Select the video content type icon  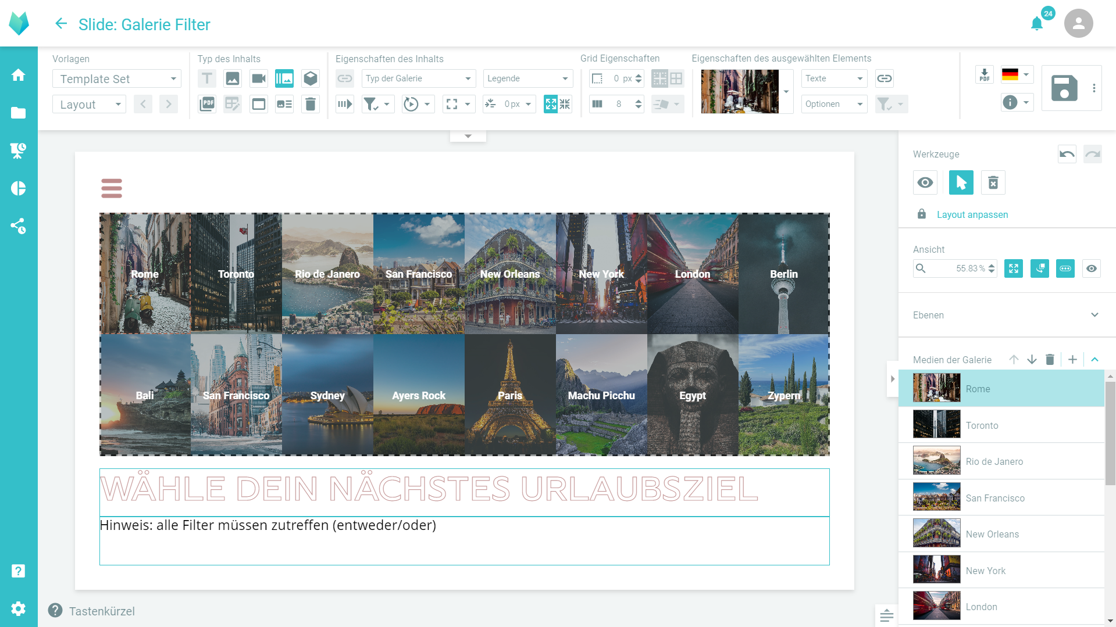[x=259, y=78]
